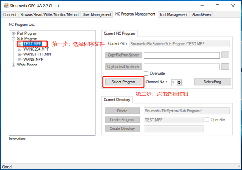This screenshot has height=170, width=242.
Task: Expand the WANG.MPF node
Action: pyautogui.click(x=20, y=60)
